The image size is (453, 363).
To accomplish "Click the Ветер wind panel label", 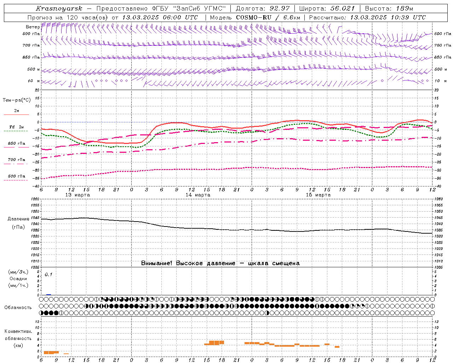I will click(33, 27).
